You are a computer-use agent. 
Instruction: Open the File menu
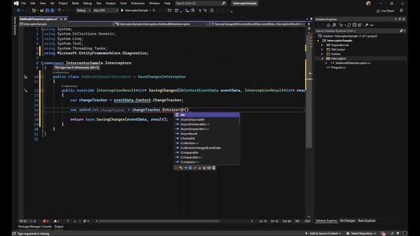click(24, 3)
